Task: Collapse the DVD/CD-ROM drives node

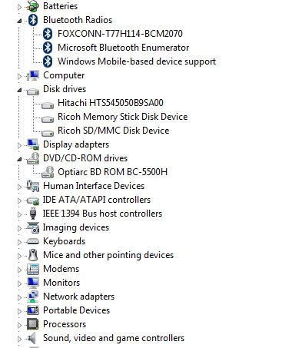Action: click(19, 159)
